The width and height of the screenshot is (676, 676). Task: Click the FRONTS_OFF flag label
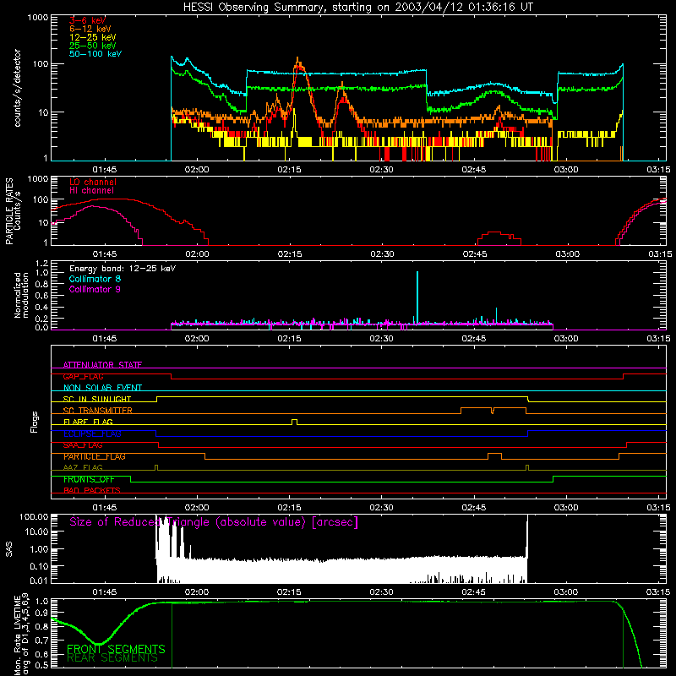89,479
